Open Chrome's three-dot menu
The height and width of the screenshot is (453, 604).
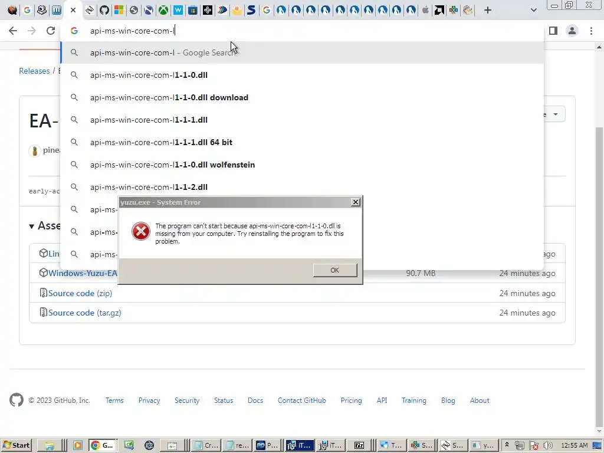coord(591,31)
